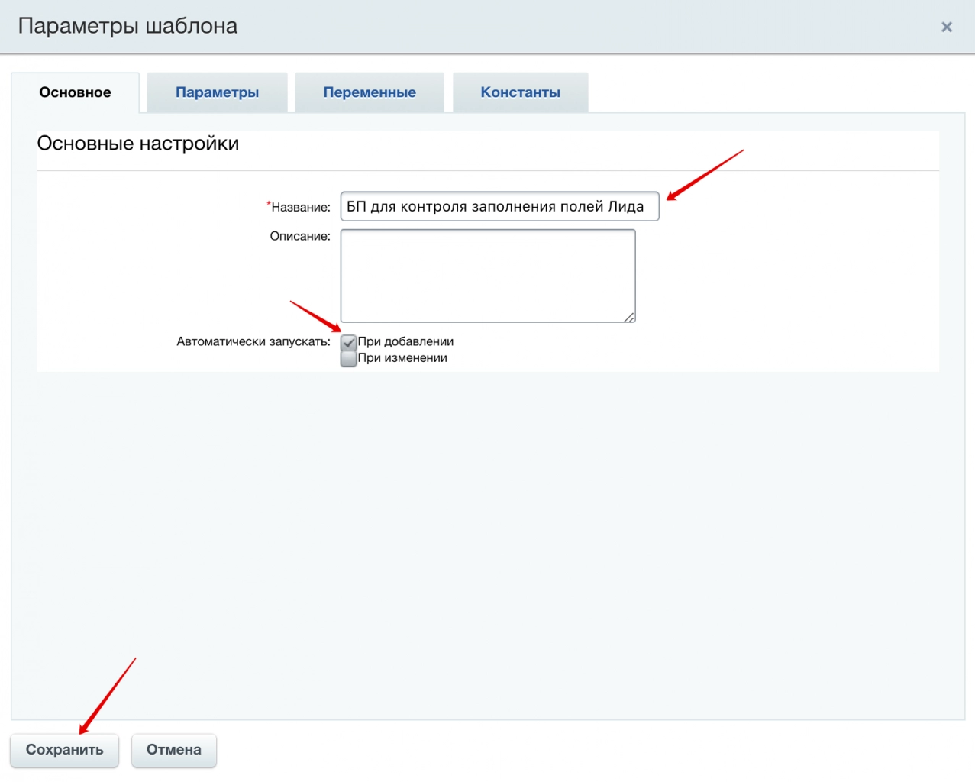Click the При изменении label text
The height and width of the screenshot is (782, 975).
402,358
